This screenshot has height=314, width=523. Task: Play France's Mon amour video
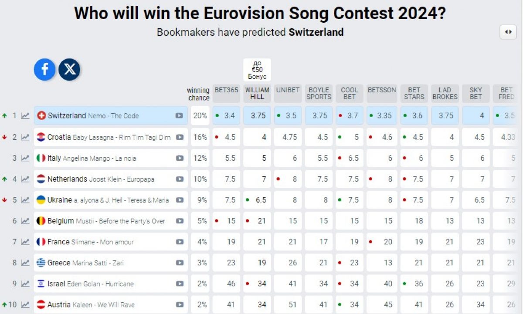pos(180,242)
